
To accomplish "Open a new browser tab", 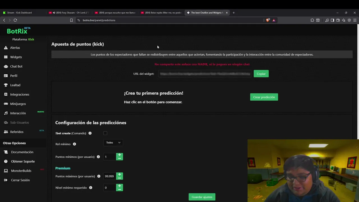I will click(234, 13).
